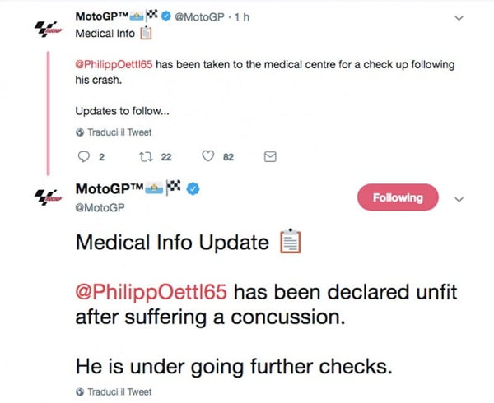Open the chevron menu beside Following
This screenshot has height=403, width=494.
460,198
